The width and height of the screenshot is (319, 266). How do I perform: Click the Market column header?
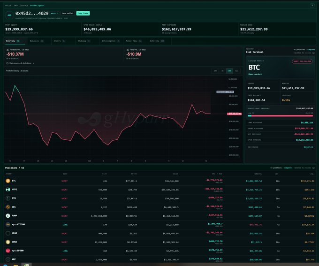tap(9, 174)
